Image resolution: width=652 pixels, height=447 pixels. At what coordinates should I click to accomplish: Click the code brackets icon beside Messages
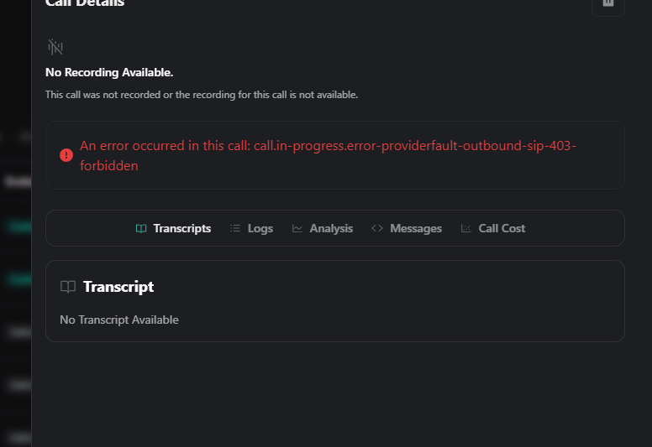pyautogui.click(x=377, y=228)
